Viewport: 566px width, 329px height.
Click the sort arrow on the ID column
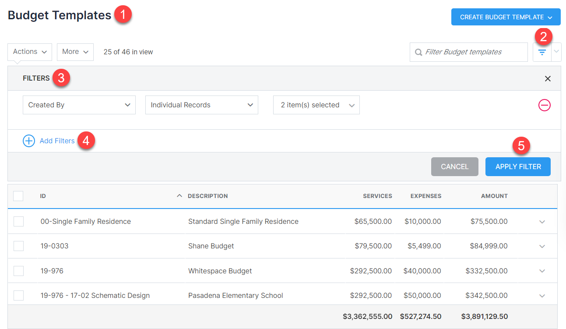click(179, 195)
